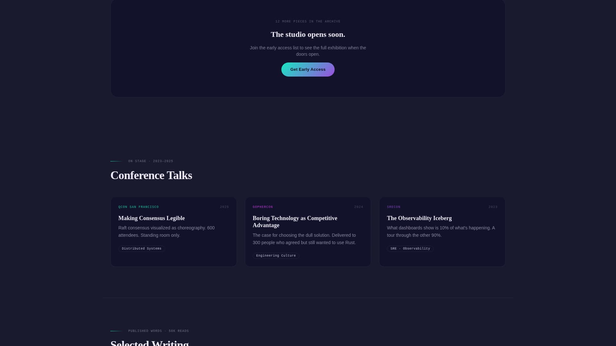Select the Distributed Systems tag
This screenshot has height=346, width=616.
141,249
